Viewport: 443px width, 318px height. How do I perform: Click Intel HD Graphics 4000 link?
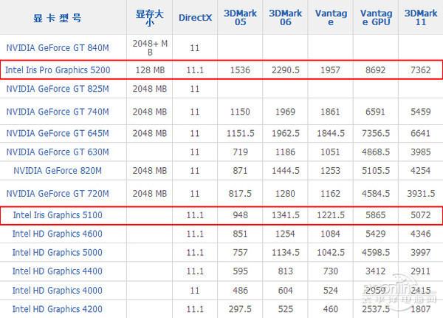[58, 291]
